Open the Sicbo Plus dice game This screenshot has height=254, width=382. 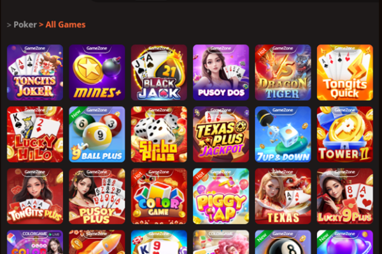pyautogui.click(x=159, y=134)
